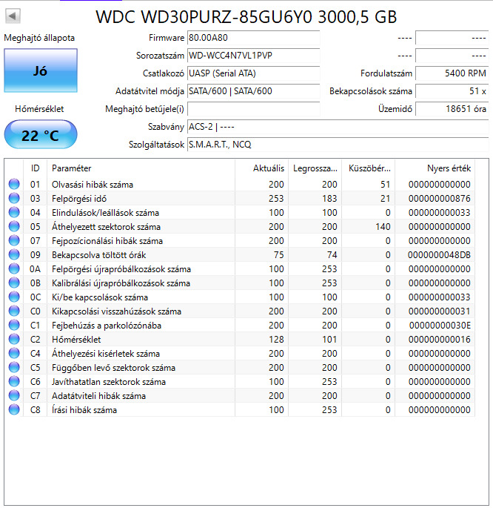Click the ID column header
This screenshot has width=493, height=508.
coord(36,168)
